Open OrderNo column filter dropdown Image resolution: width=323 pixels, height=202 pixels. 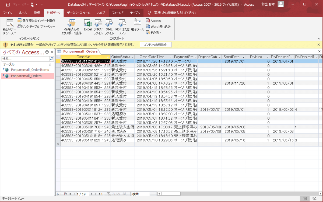[x=108, y=57]
